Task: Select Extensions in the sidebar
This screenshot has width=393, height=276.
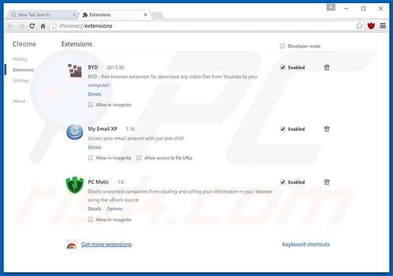Action: [x=23, y=70]
